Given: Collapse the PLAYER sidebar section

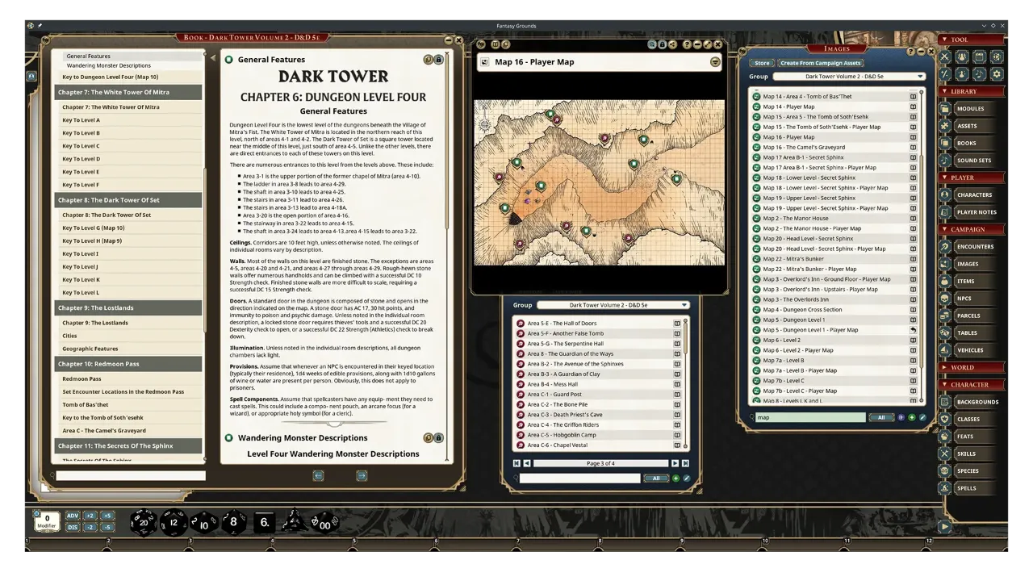Looking at the screenshot, I should click(972, 178).
